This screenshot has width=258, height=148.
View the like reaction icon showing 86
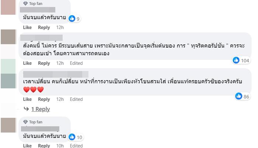(239, 96)
